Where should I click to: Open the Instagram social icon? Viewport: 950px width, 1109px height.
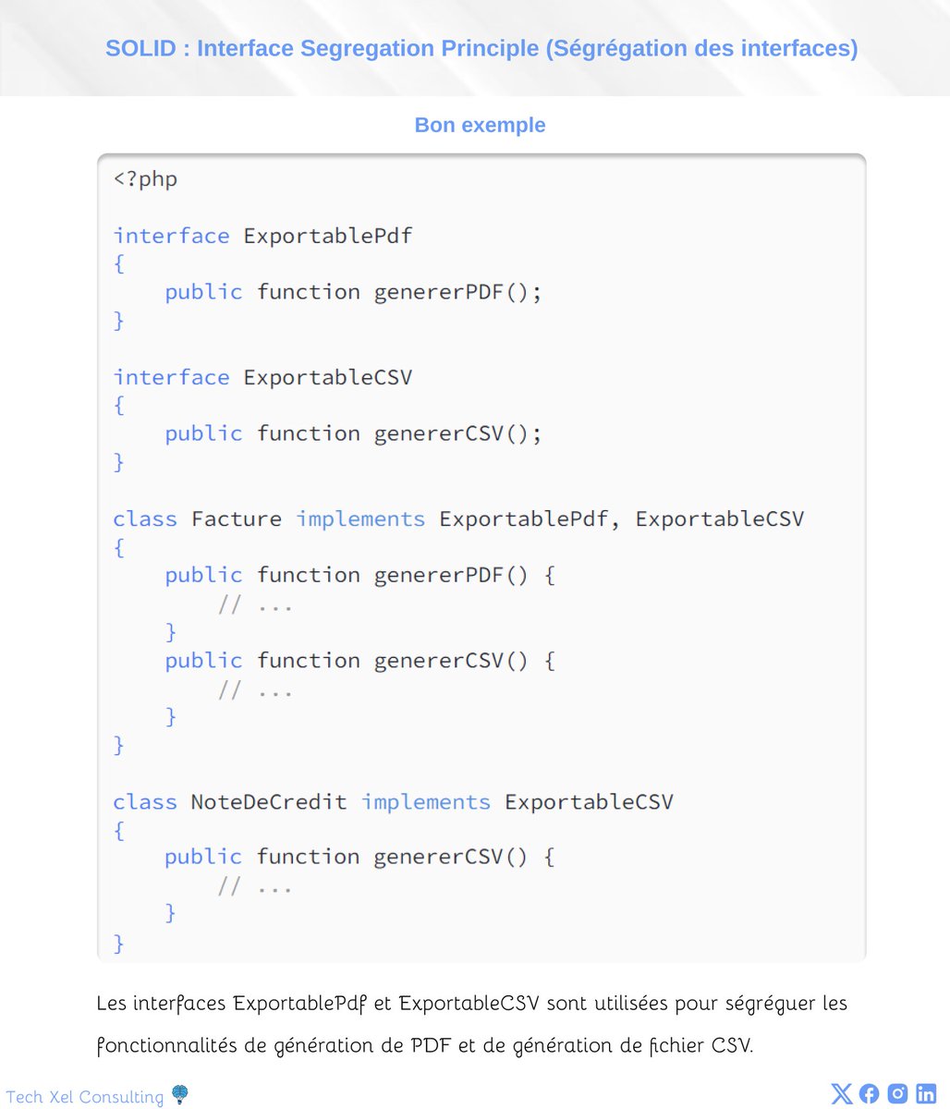(897, 1094)
